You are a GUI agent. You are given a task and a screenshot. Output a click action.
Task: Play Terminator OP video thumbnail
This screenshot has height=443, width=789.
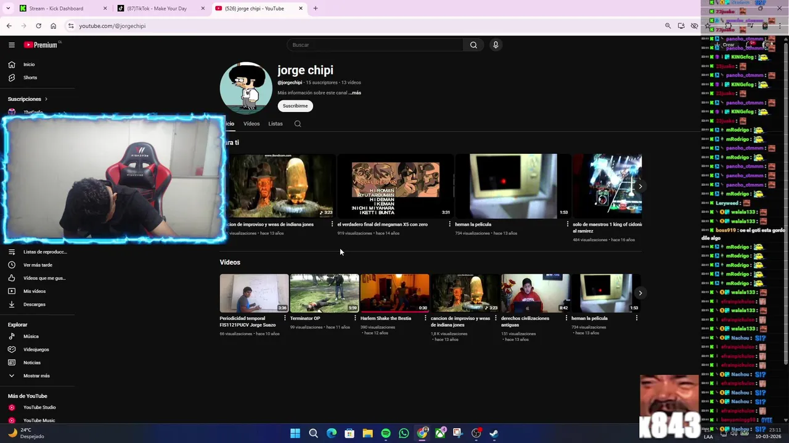(324, 293)
